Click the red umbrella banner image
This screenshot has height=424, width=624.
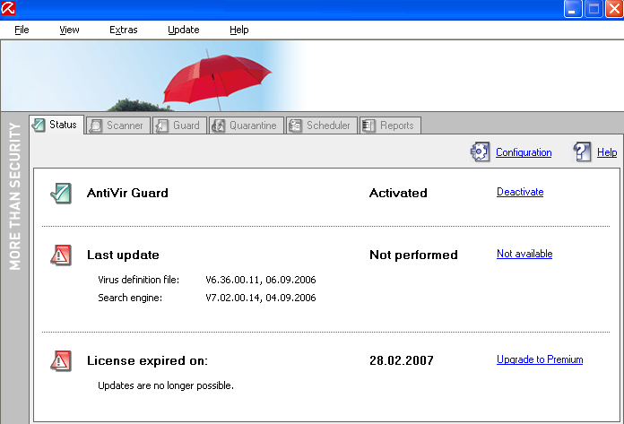[x=216, y=81]
